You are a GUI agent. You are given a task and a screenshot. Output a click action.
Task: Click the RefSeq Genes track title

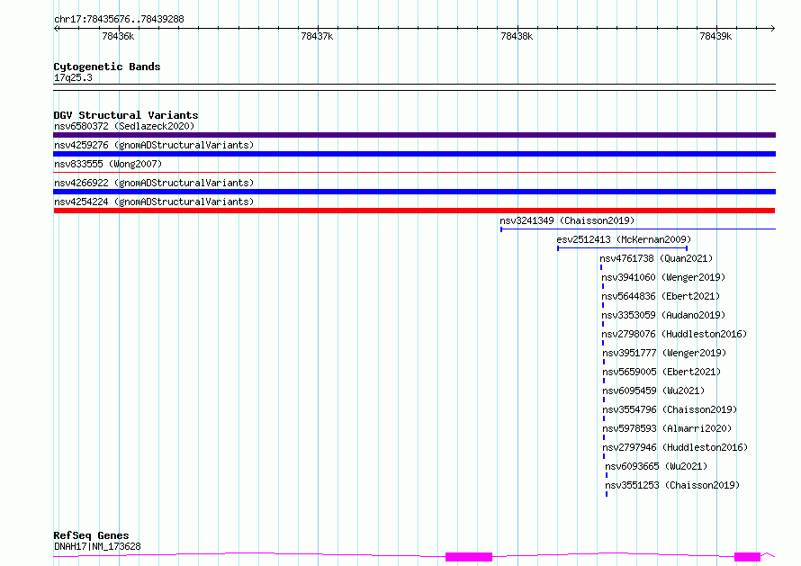point(91,536)
